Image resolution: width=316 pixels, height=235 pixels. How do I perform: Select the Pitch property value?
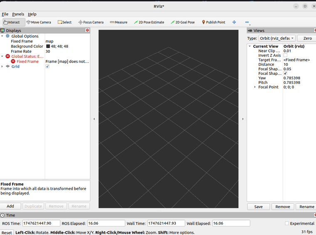[291, 83]
